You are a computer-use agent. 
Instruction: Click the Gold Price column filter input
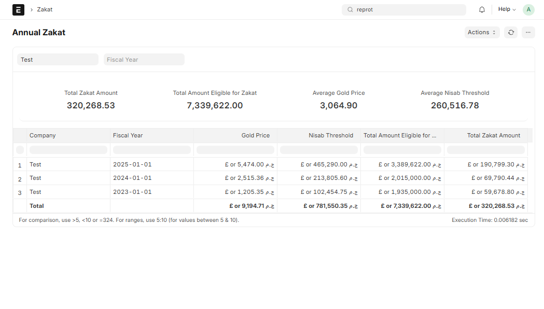point(235,150)
